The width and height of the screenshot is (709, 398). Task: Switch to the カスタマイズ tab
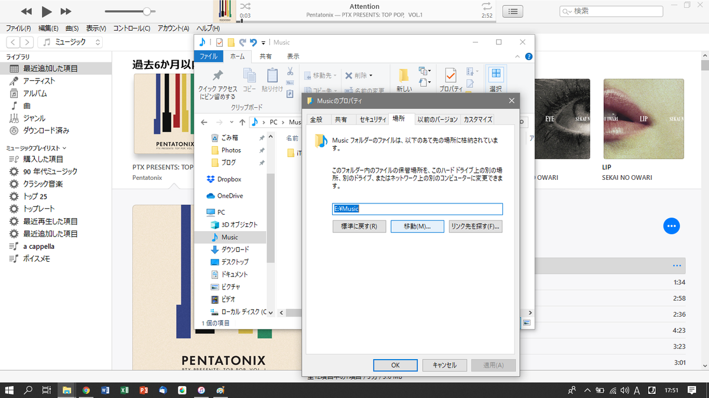pos(477,119)
